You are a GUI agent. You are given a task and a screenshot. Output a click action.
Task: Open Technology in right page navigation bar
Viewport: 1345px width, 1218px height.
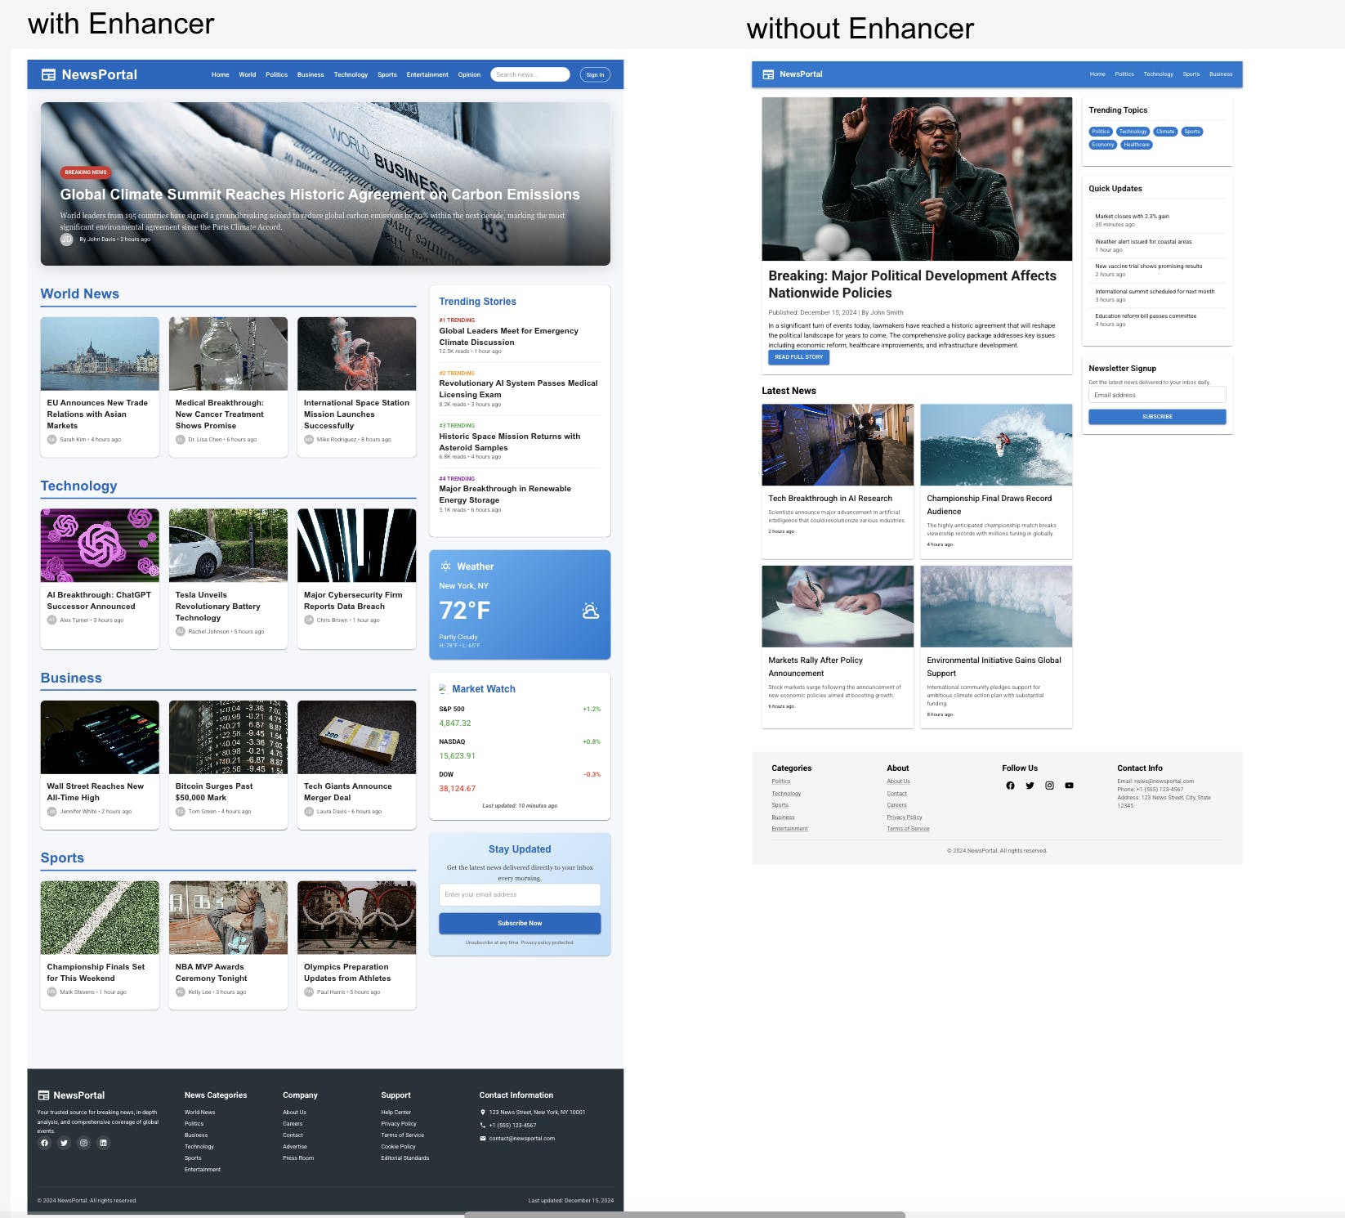click(x=1158, y=74)
